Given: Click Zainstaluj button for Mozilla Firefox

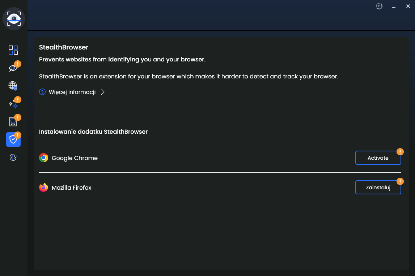Looking at the screenshot, I should [378, 187].
